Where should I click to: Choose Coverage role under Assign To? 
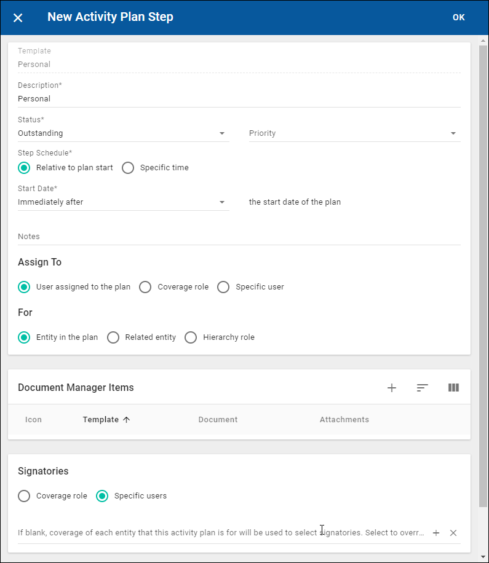[x=145, y=287]
